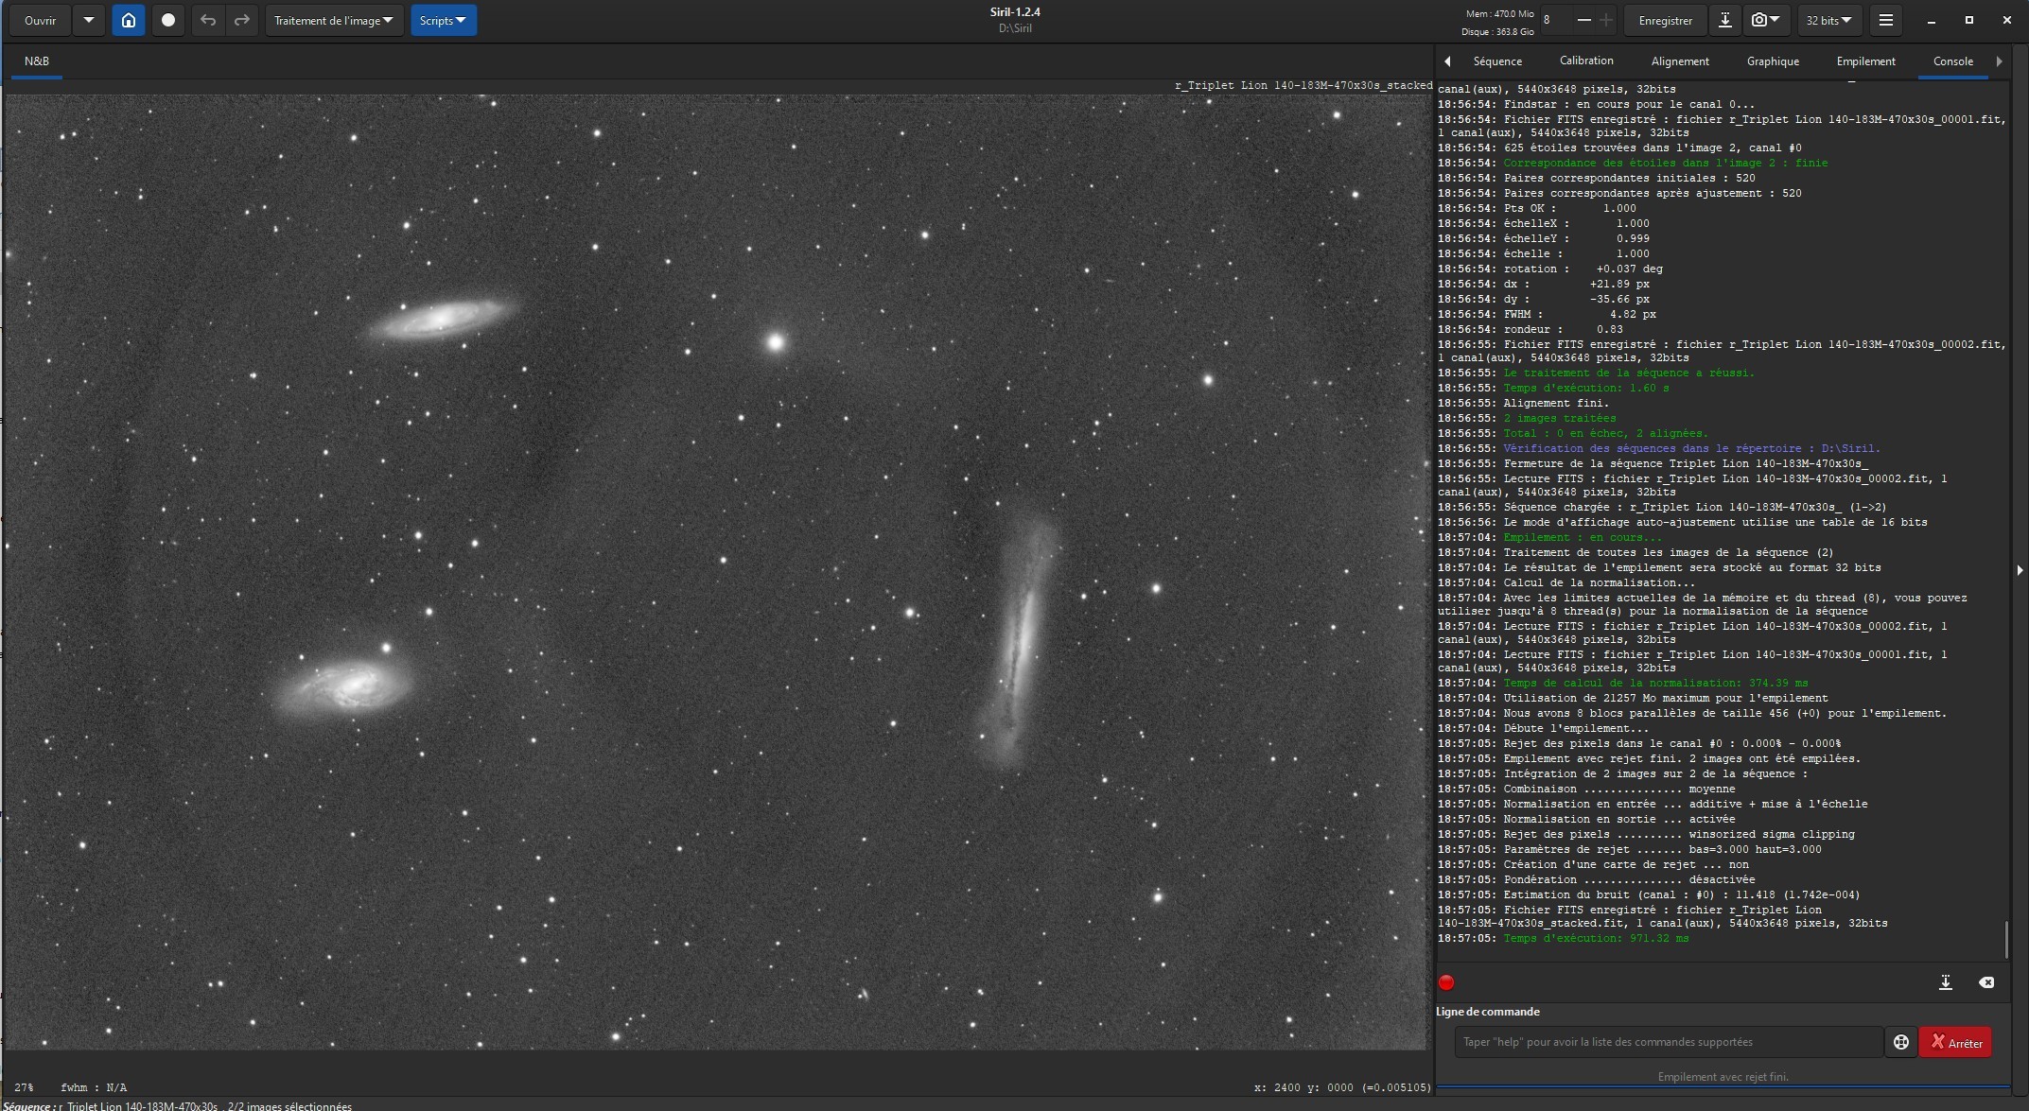
Task: Switch to the Calibration tab
Action: [x=1586, y=61]
